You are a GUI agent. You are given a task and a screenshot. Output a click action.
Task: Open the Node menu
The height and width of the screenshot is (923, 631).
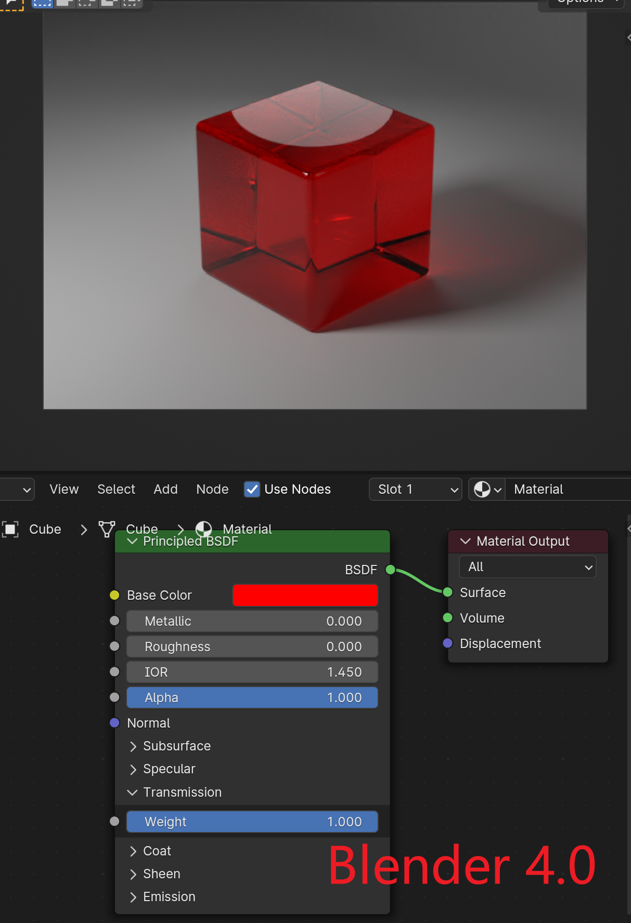[212, 490]
